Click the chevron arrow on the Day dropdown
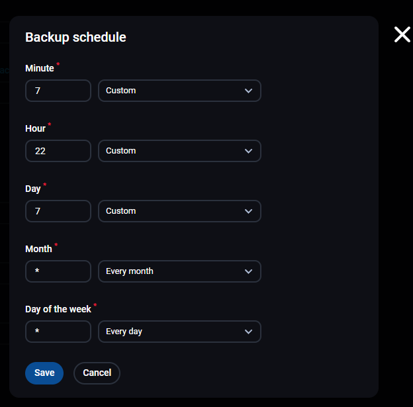 [248, 211]
